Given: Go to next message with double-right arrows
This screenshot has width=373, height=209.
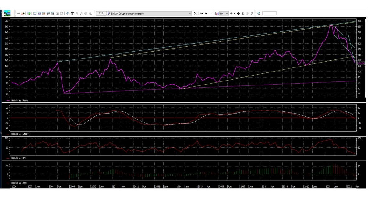Looking at the screenshot, I should 210,13.
